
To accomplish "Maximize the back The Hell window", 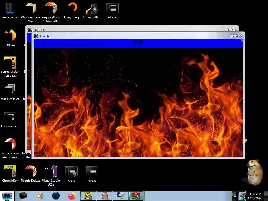I will (230, 30).
